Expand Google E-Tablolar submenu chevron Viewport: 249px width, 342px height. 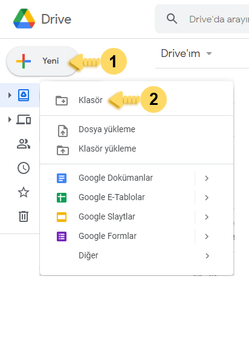[x=207, y=198]
